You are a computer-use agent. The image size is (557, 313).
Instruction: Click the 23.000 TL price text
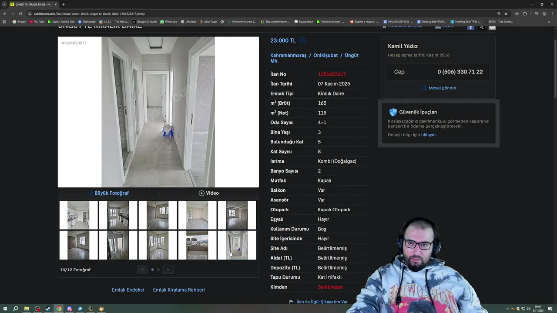click(283, 40)
